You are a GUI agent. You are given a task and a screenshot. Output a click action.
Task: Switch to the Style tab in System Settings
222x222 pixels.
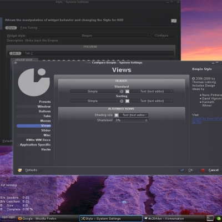(11, 28)
